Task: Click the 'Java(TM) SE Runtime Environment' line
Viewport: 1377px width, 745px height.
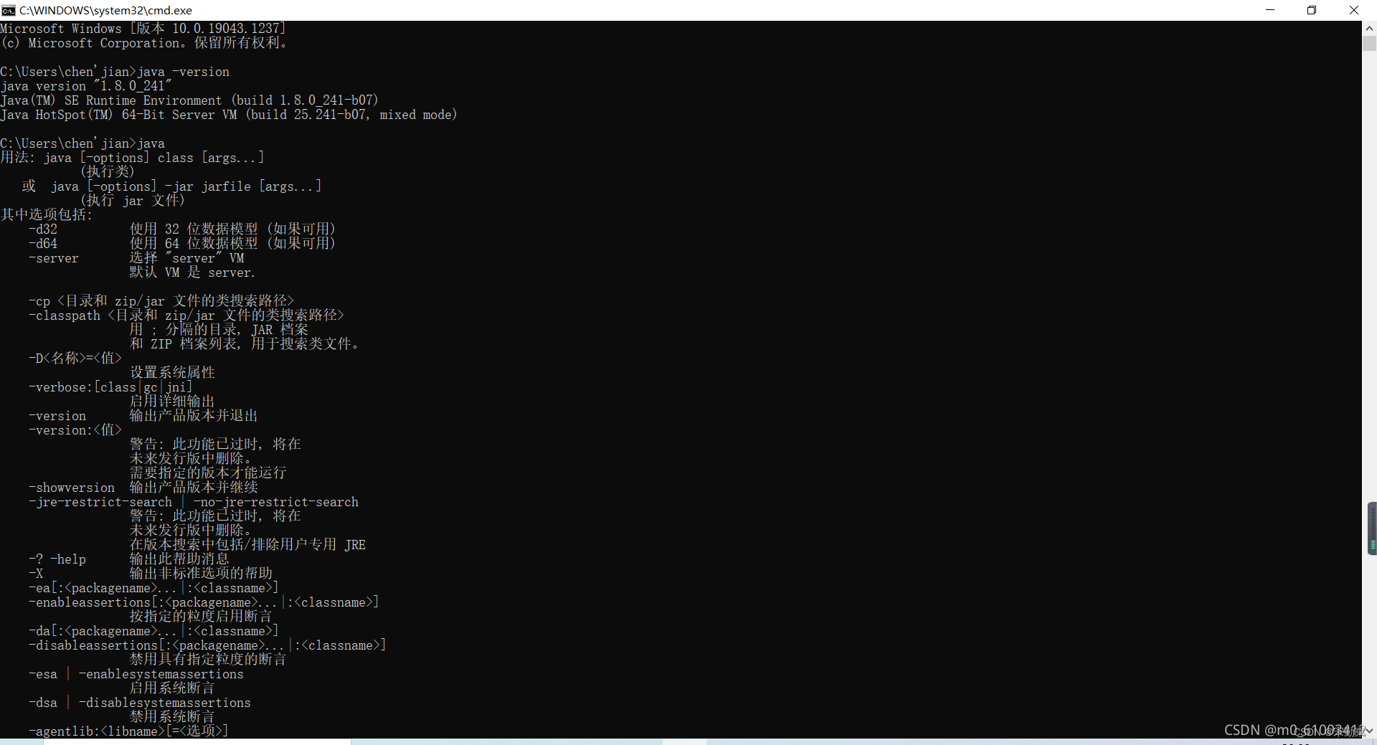Action: pyautogui.click(x=189, y=100)
